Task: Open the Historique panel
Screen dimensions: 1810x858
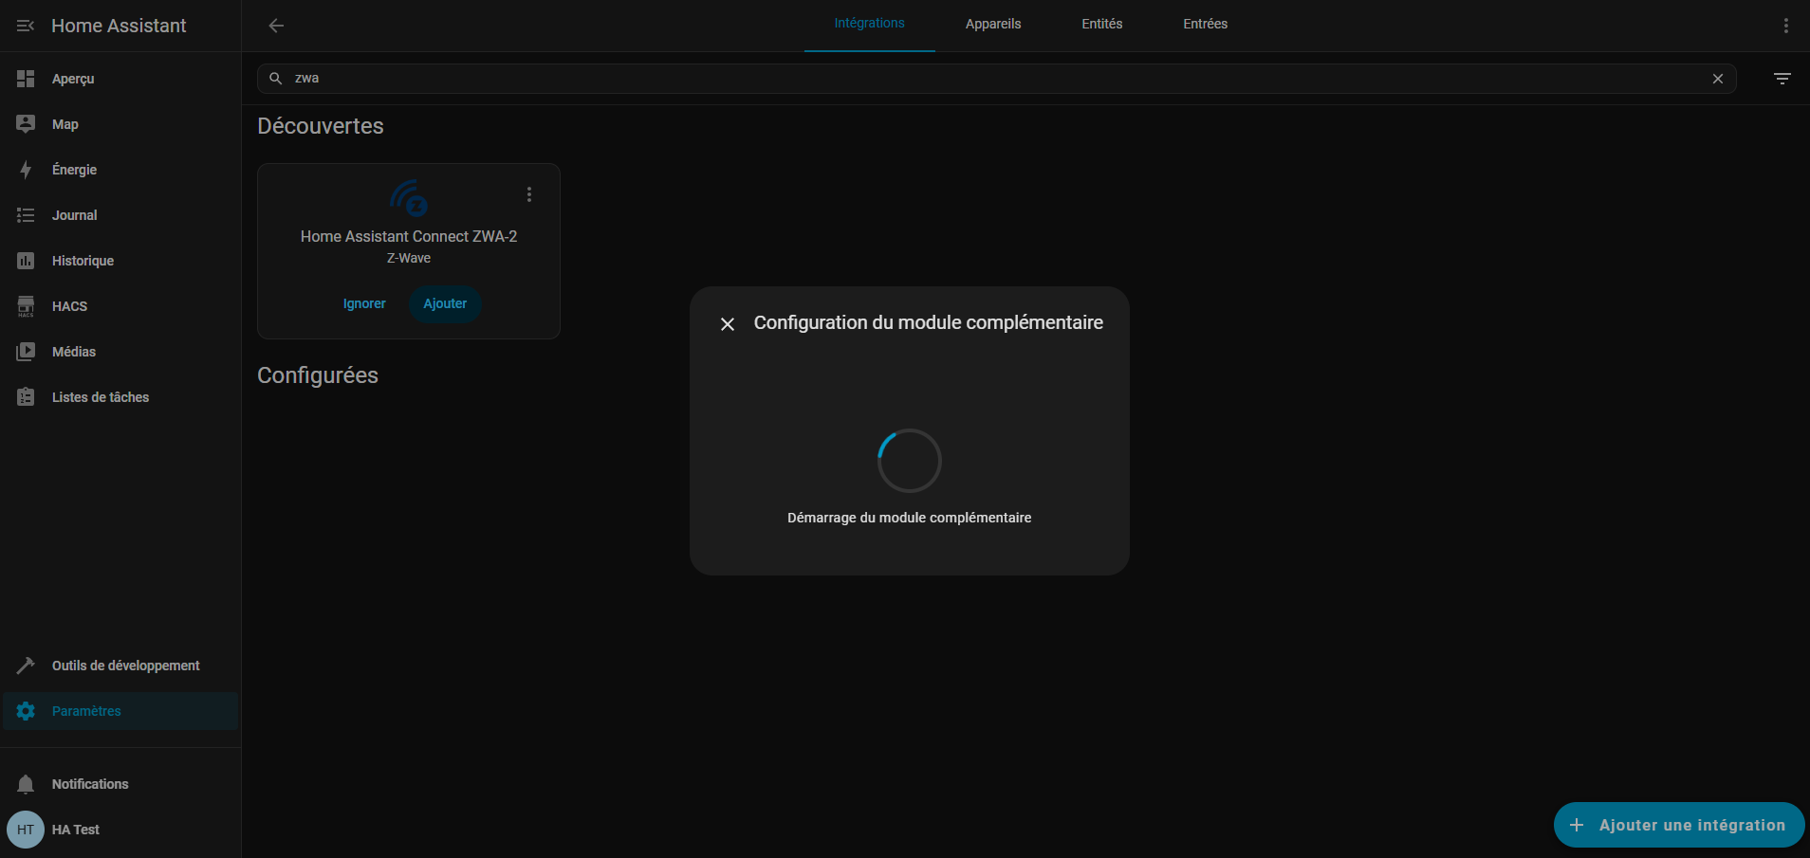Action: tap(83, 261)
